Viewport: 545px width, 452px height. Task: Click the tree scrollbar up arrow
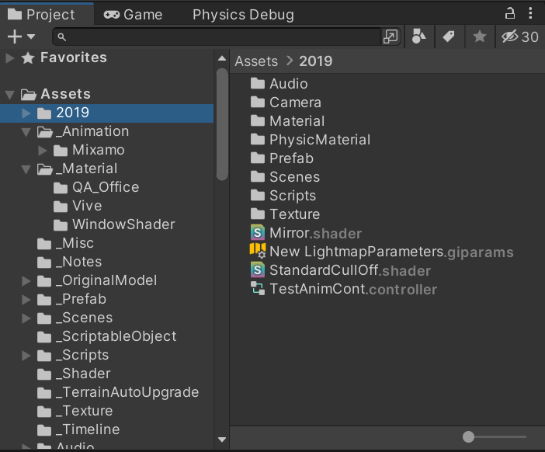(x=222, y=58)
